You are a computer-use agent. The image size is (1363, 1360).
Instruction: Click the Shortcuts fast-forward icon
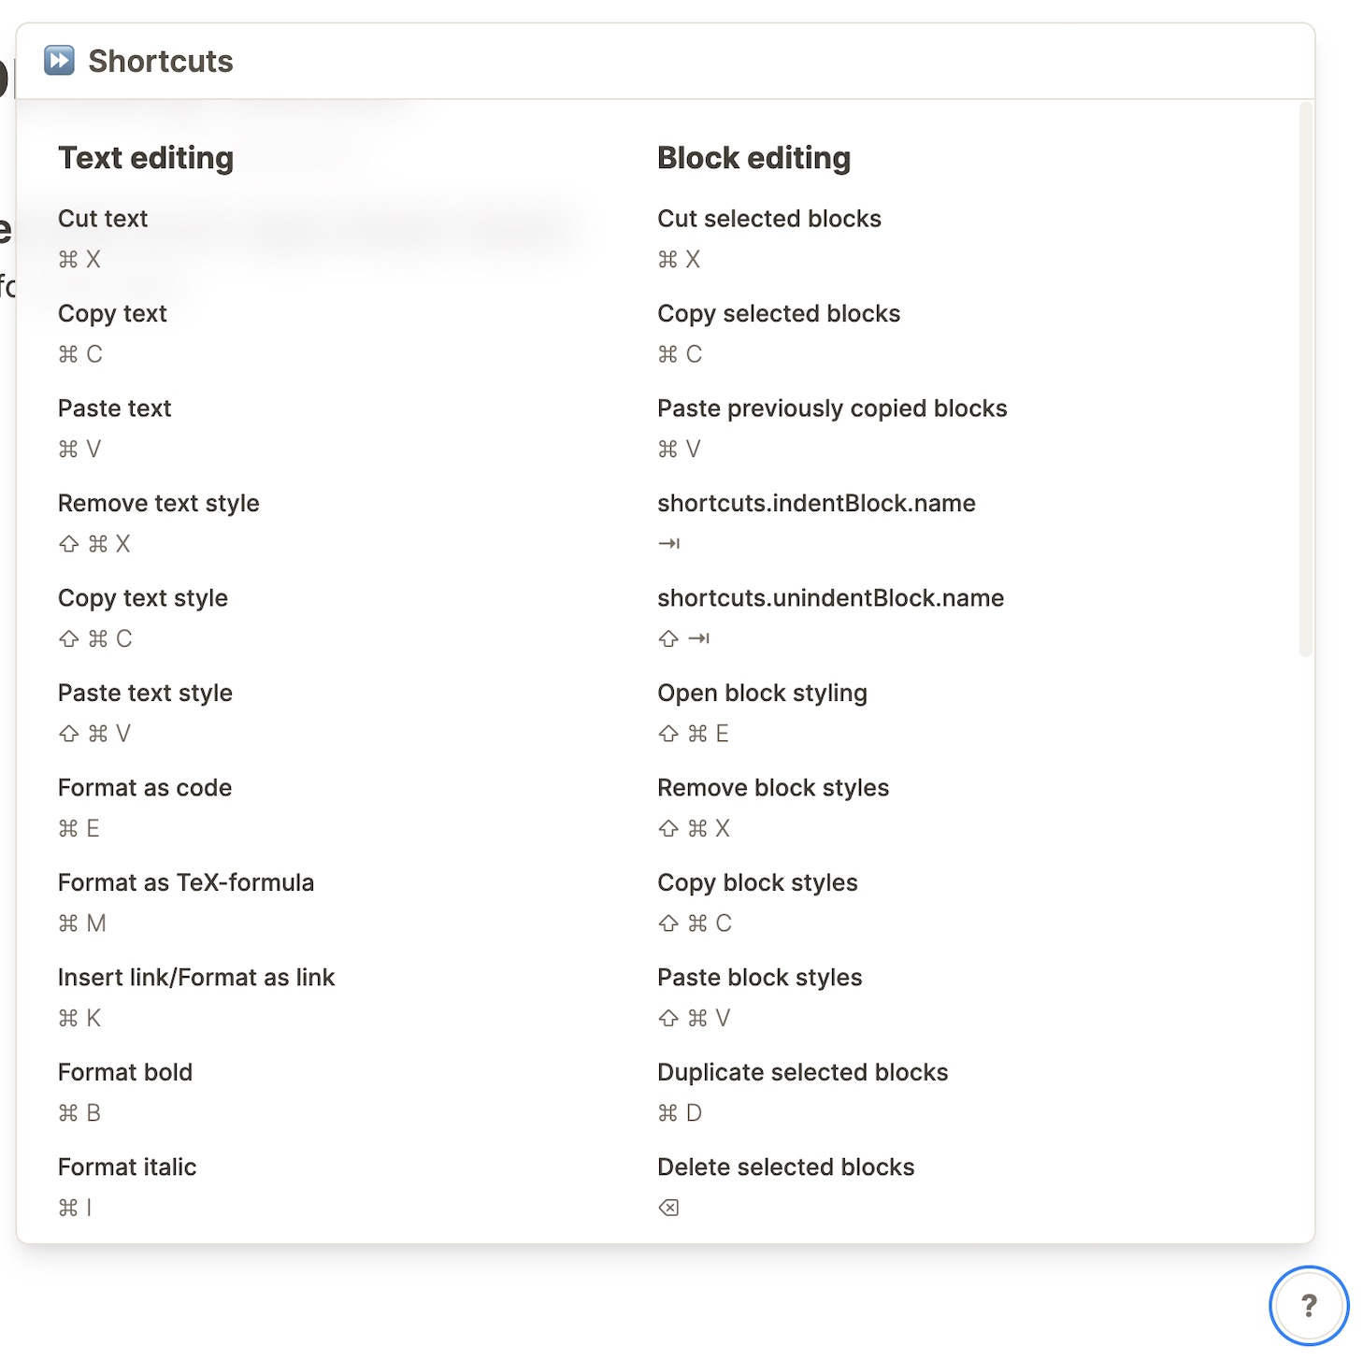59,61
